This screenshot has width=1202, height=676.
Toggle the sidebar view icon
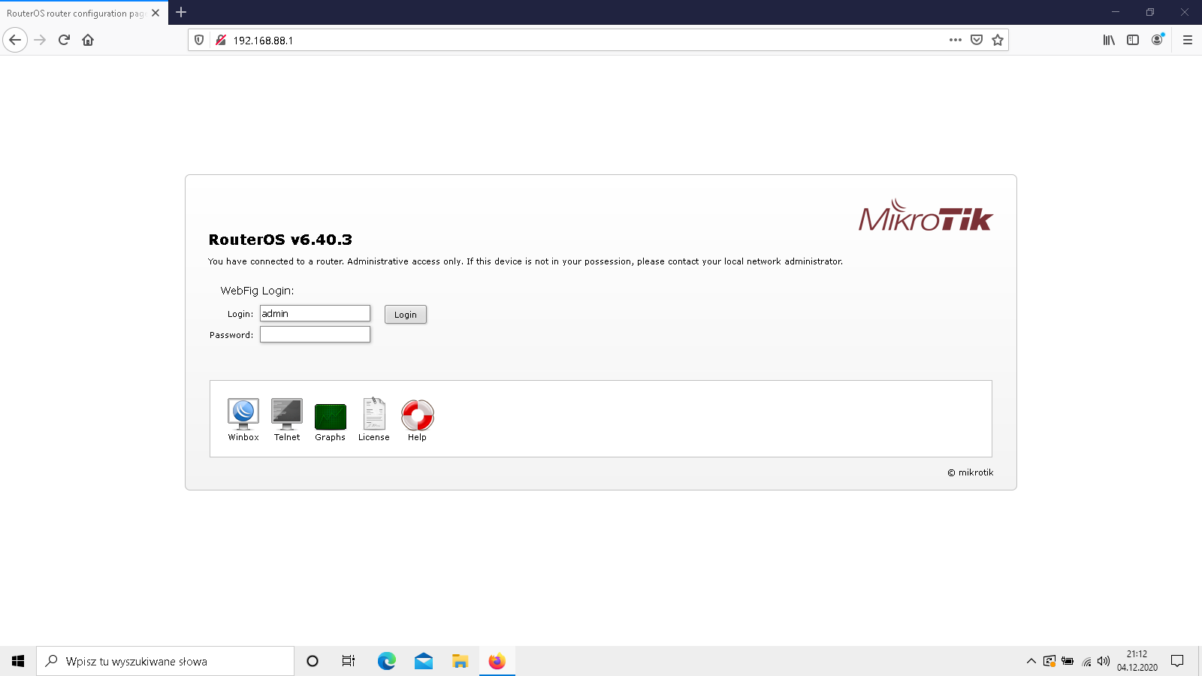(1133, 40)
